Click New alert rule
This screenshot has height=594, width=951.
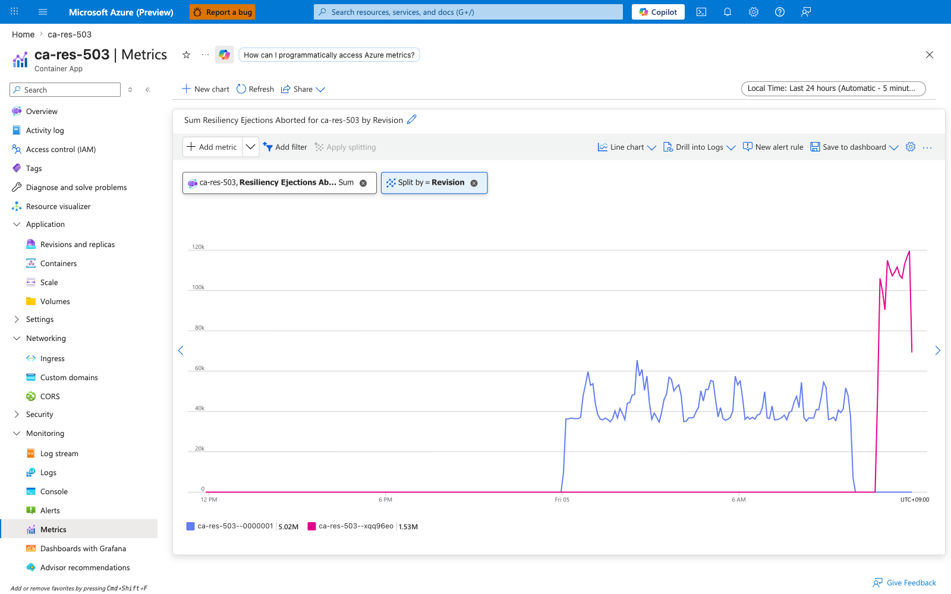pos(773,147)
